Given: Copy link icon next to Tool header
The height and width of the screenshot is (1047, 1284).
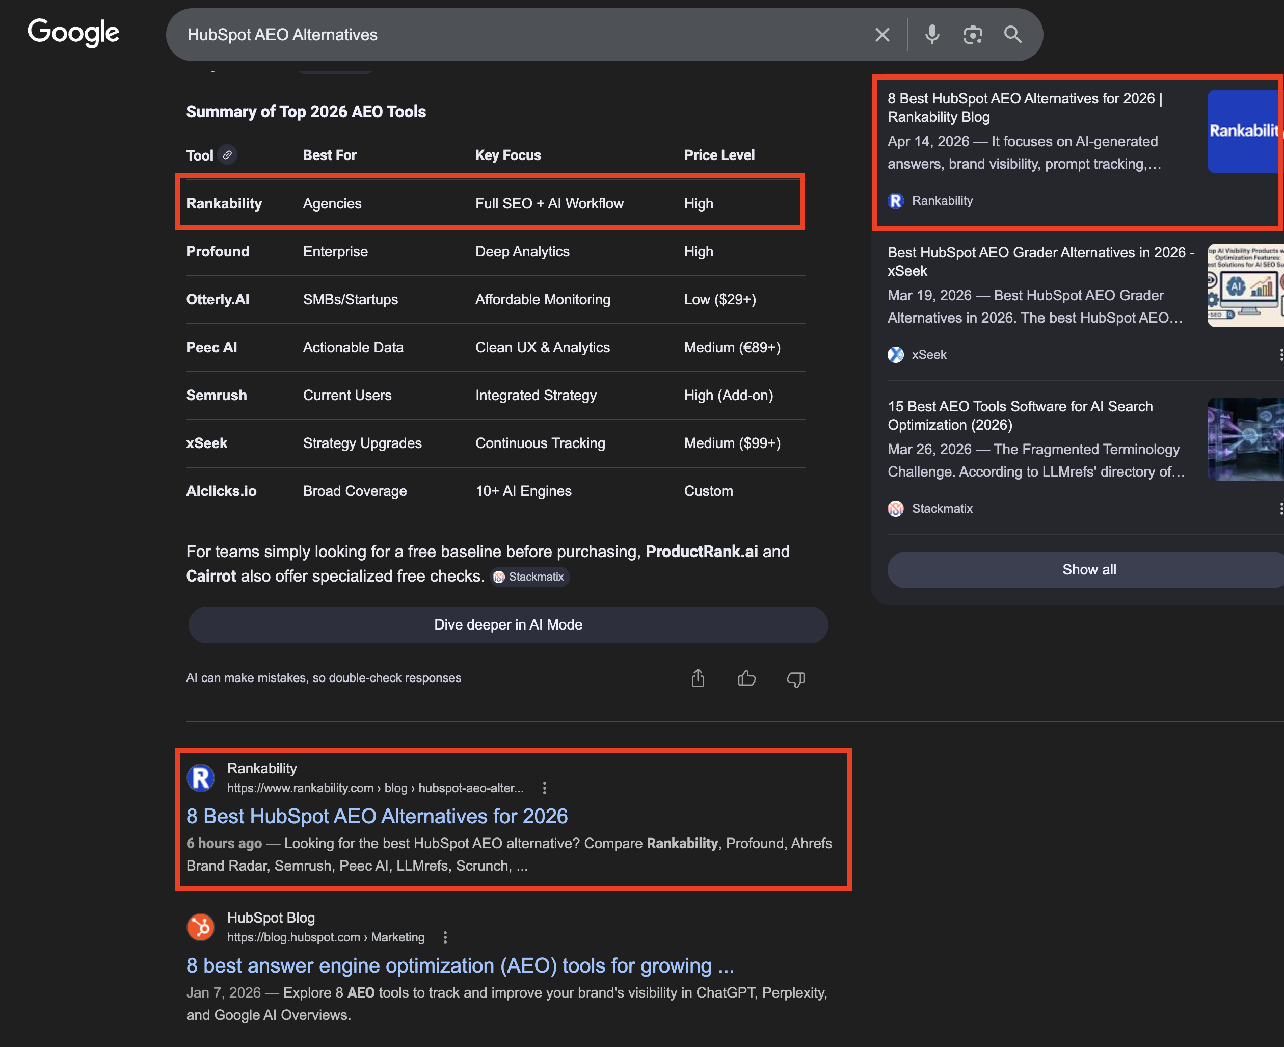Looking at the screenshot, I should coord(227,155).
